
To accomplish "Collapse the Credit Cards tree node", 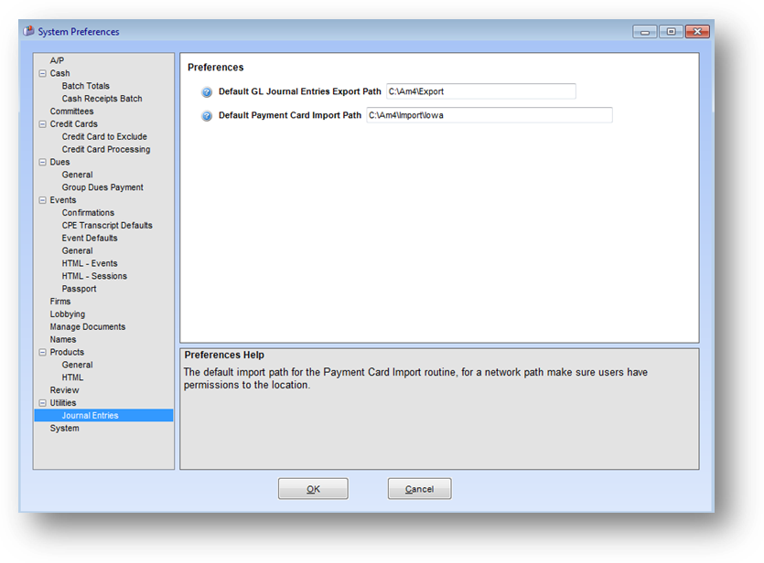I will click(x=42, y=124).
